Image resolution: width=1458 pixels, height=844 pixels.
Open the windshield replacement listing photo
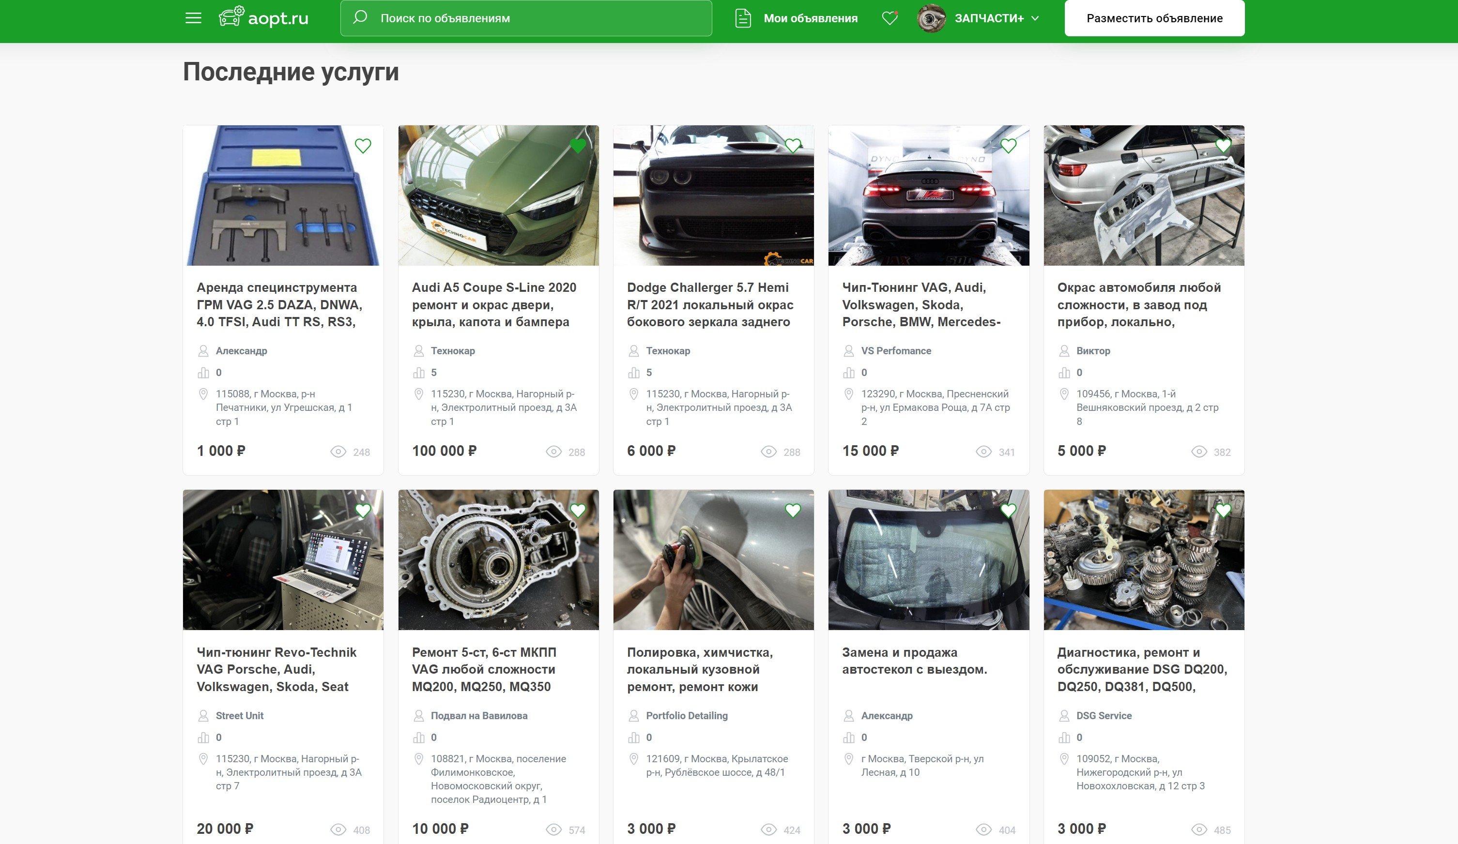pyautogui.click(x=928, y=559)
